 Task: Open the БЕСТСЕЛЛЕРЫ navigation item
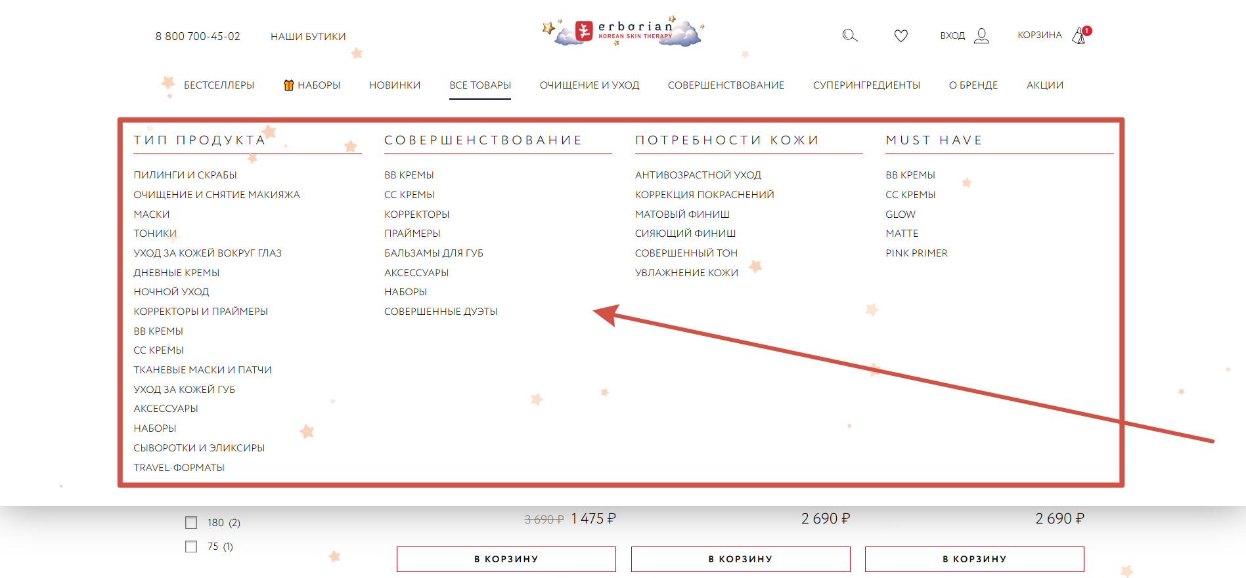point(219,85)
